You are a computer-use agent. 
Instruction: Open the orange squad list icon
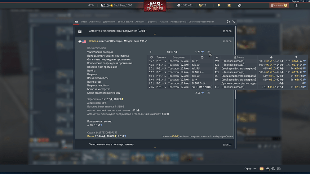tap(262, 169)
